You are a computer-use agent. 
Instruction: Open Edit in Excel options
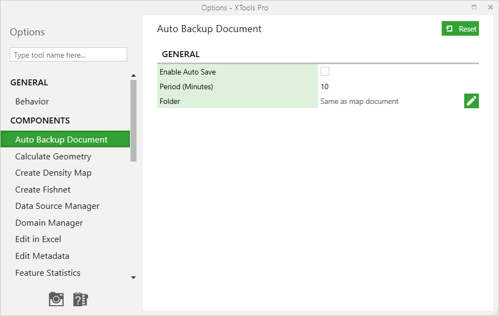38,239
